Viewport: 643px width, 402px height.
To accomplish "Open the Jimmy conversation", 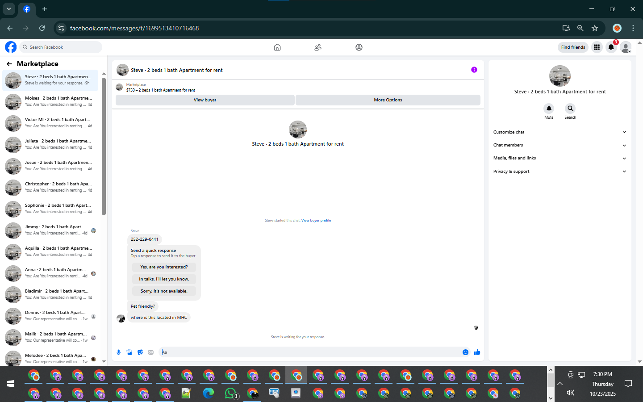I will click(50, 230).
